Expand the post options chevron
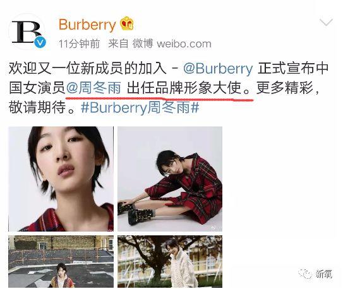343x289 pixels. tap(326, 22)
